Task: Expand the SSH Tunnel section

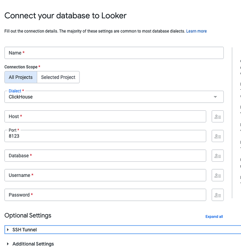Action: 123,230
